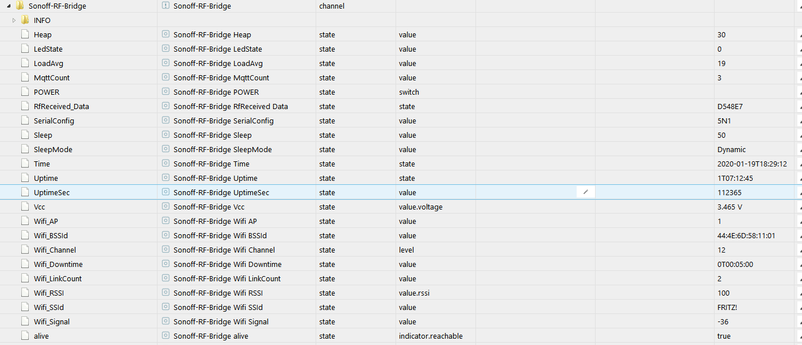Click the alive value true
802x345 pixels.
[x=724, y=336]
